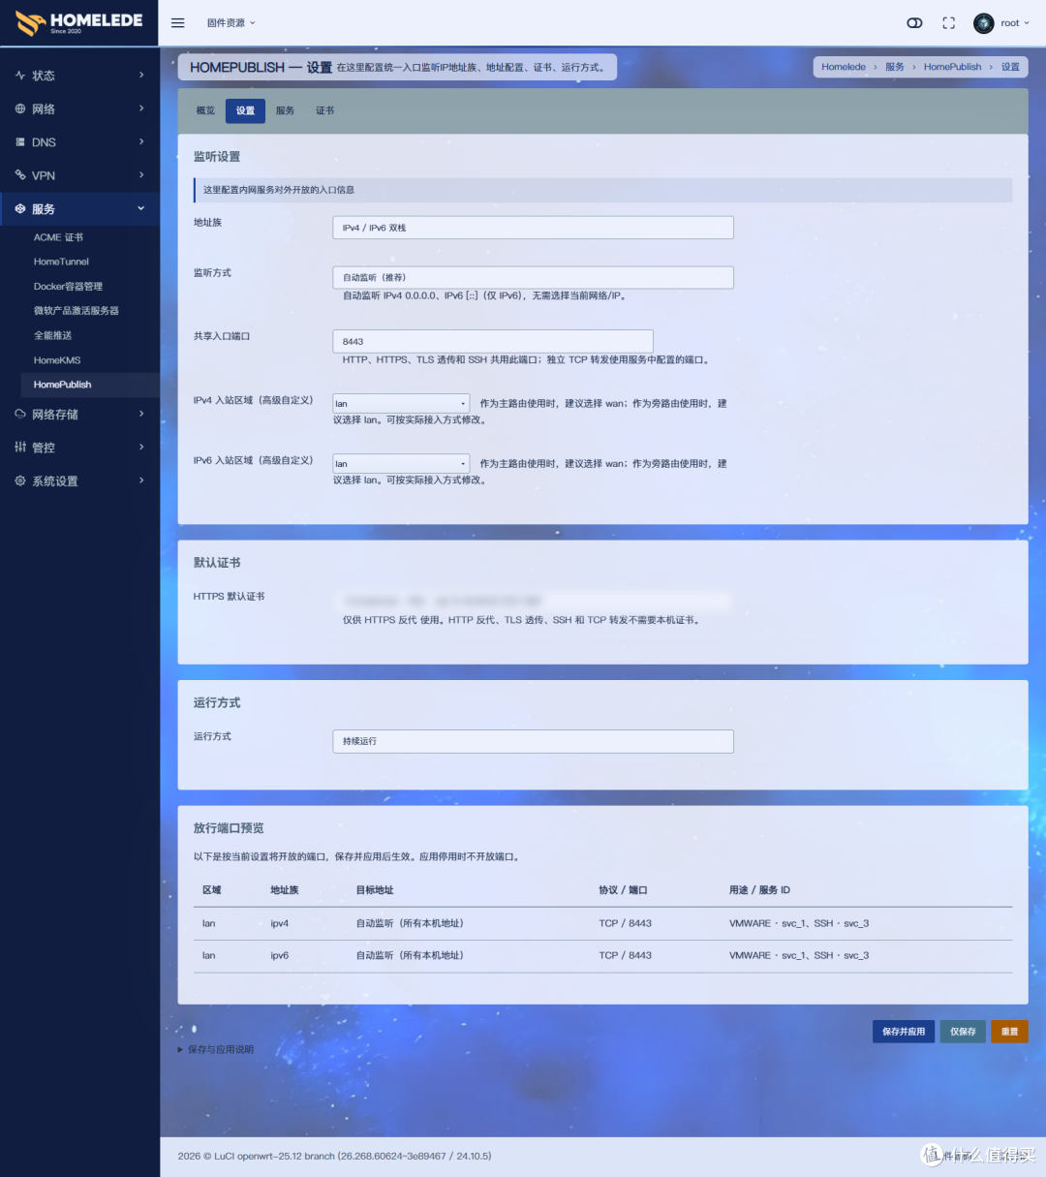
Task: Open the 地址族 IPv4 / IPv6 双栈 selector
Action: pos(533,228)
